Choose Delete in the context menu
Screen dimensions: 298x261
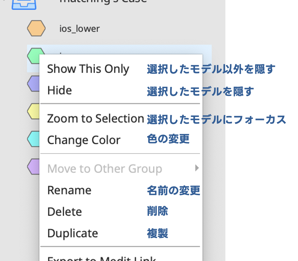(x=65, y=212)
